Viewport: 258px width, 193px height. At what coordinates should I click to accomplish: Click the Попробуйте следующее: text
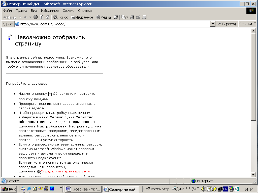[x=27, y=83]
